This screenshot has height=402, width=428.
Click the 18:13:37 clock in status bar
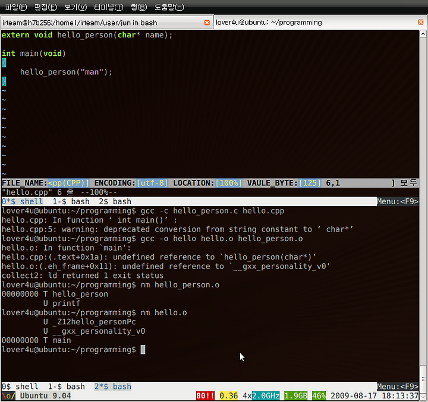coord(400,395)
